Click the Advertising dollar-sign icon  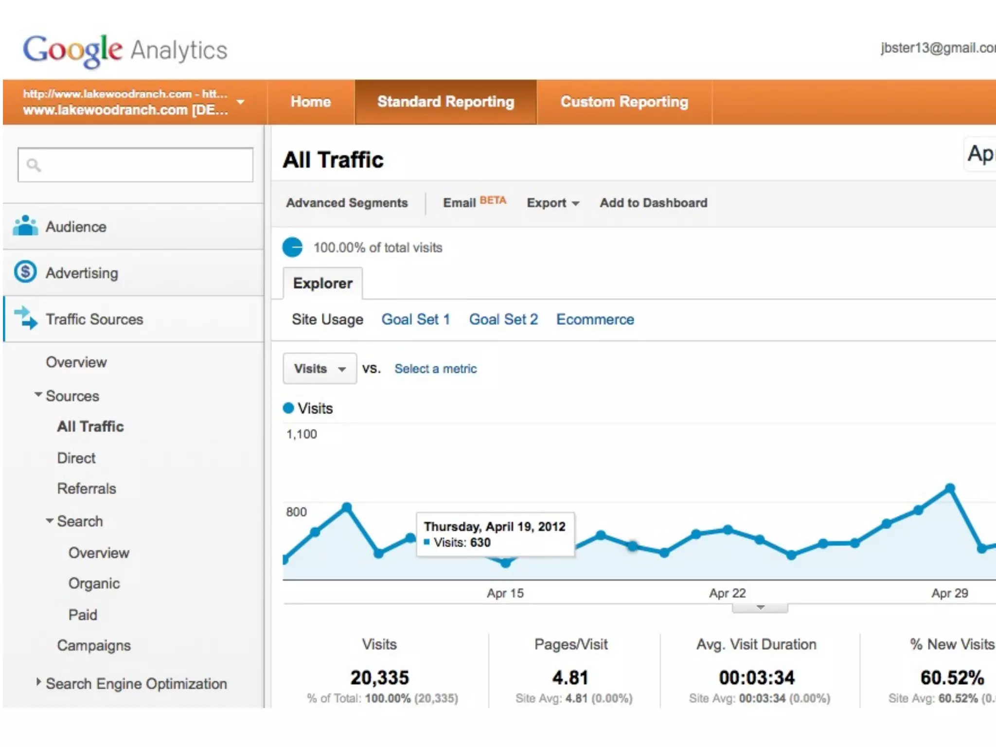25,272
